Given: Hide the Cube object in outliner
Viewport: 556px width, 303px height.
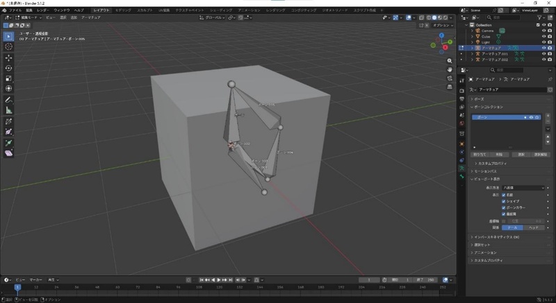Looking at the screenshot, I should [x=543, y=37].
